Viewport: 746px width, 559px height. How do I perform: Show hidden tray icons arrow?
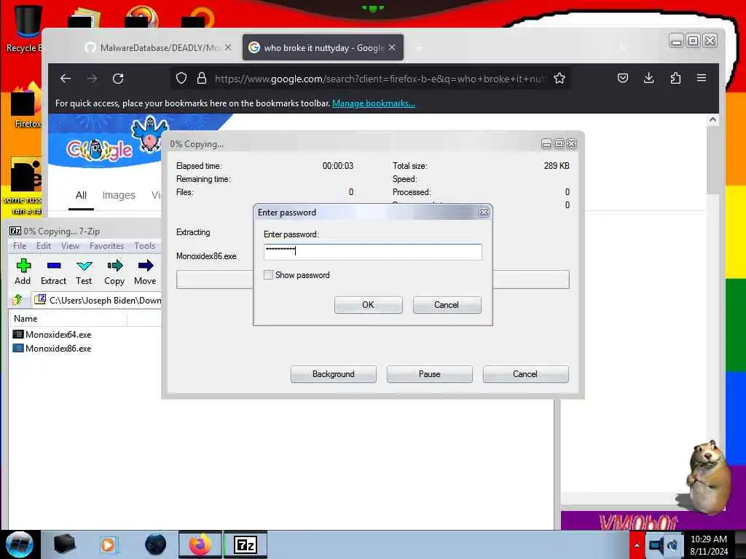click(x=637, y=544)
